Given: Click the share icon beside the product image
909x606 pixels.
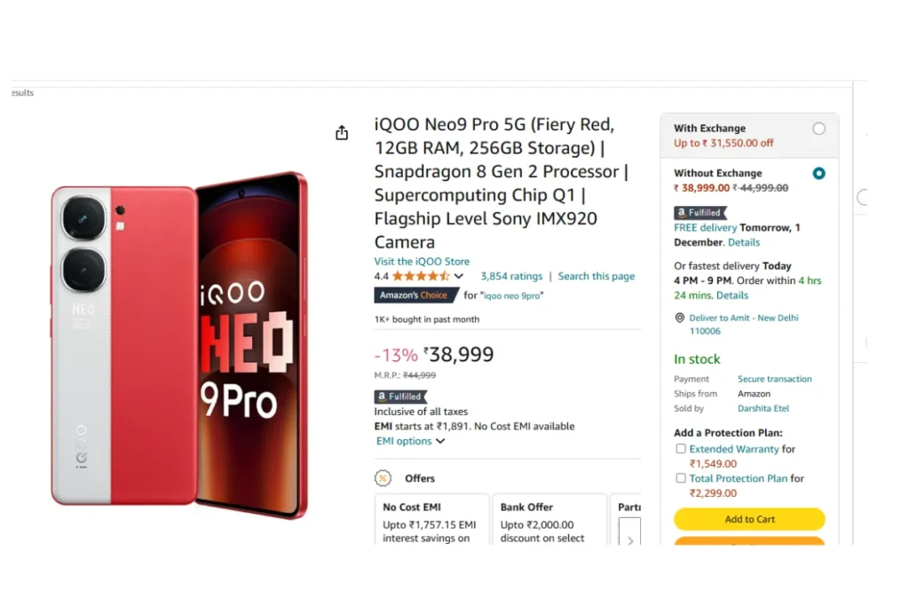Looking at the screenshot, I should (342, 133).
